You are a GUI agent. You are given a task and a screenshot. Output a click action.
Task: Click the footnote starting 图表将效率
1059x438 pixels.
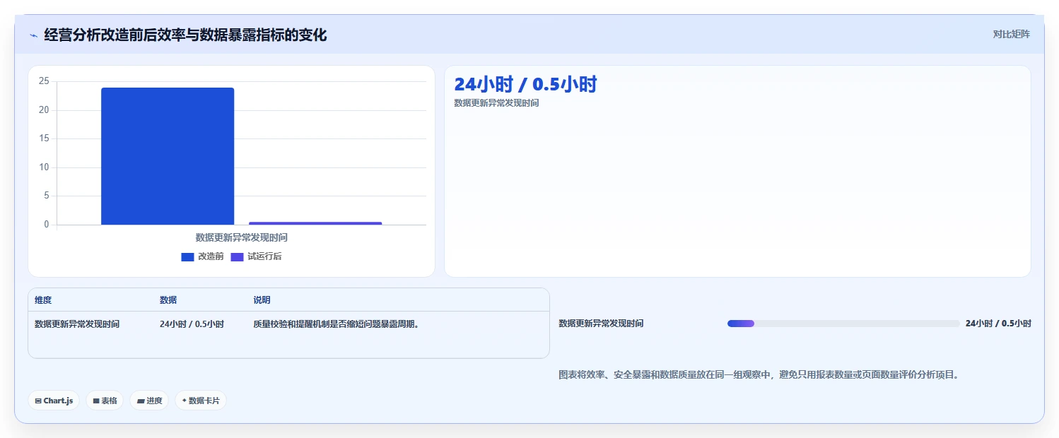tap(759, 375)
